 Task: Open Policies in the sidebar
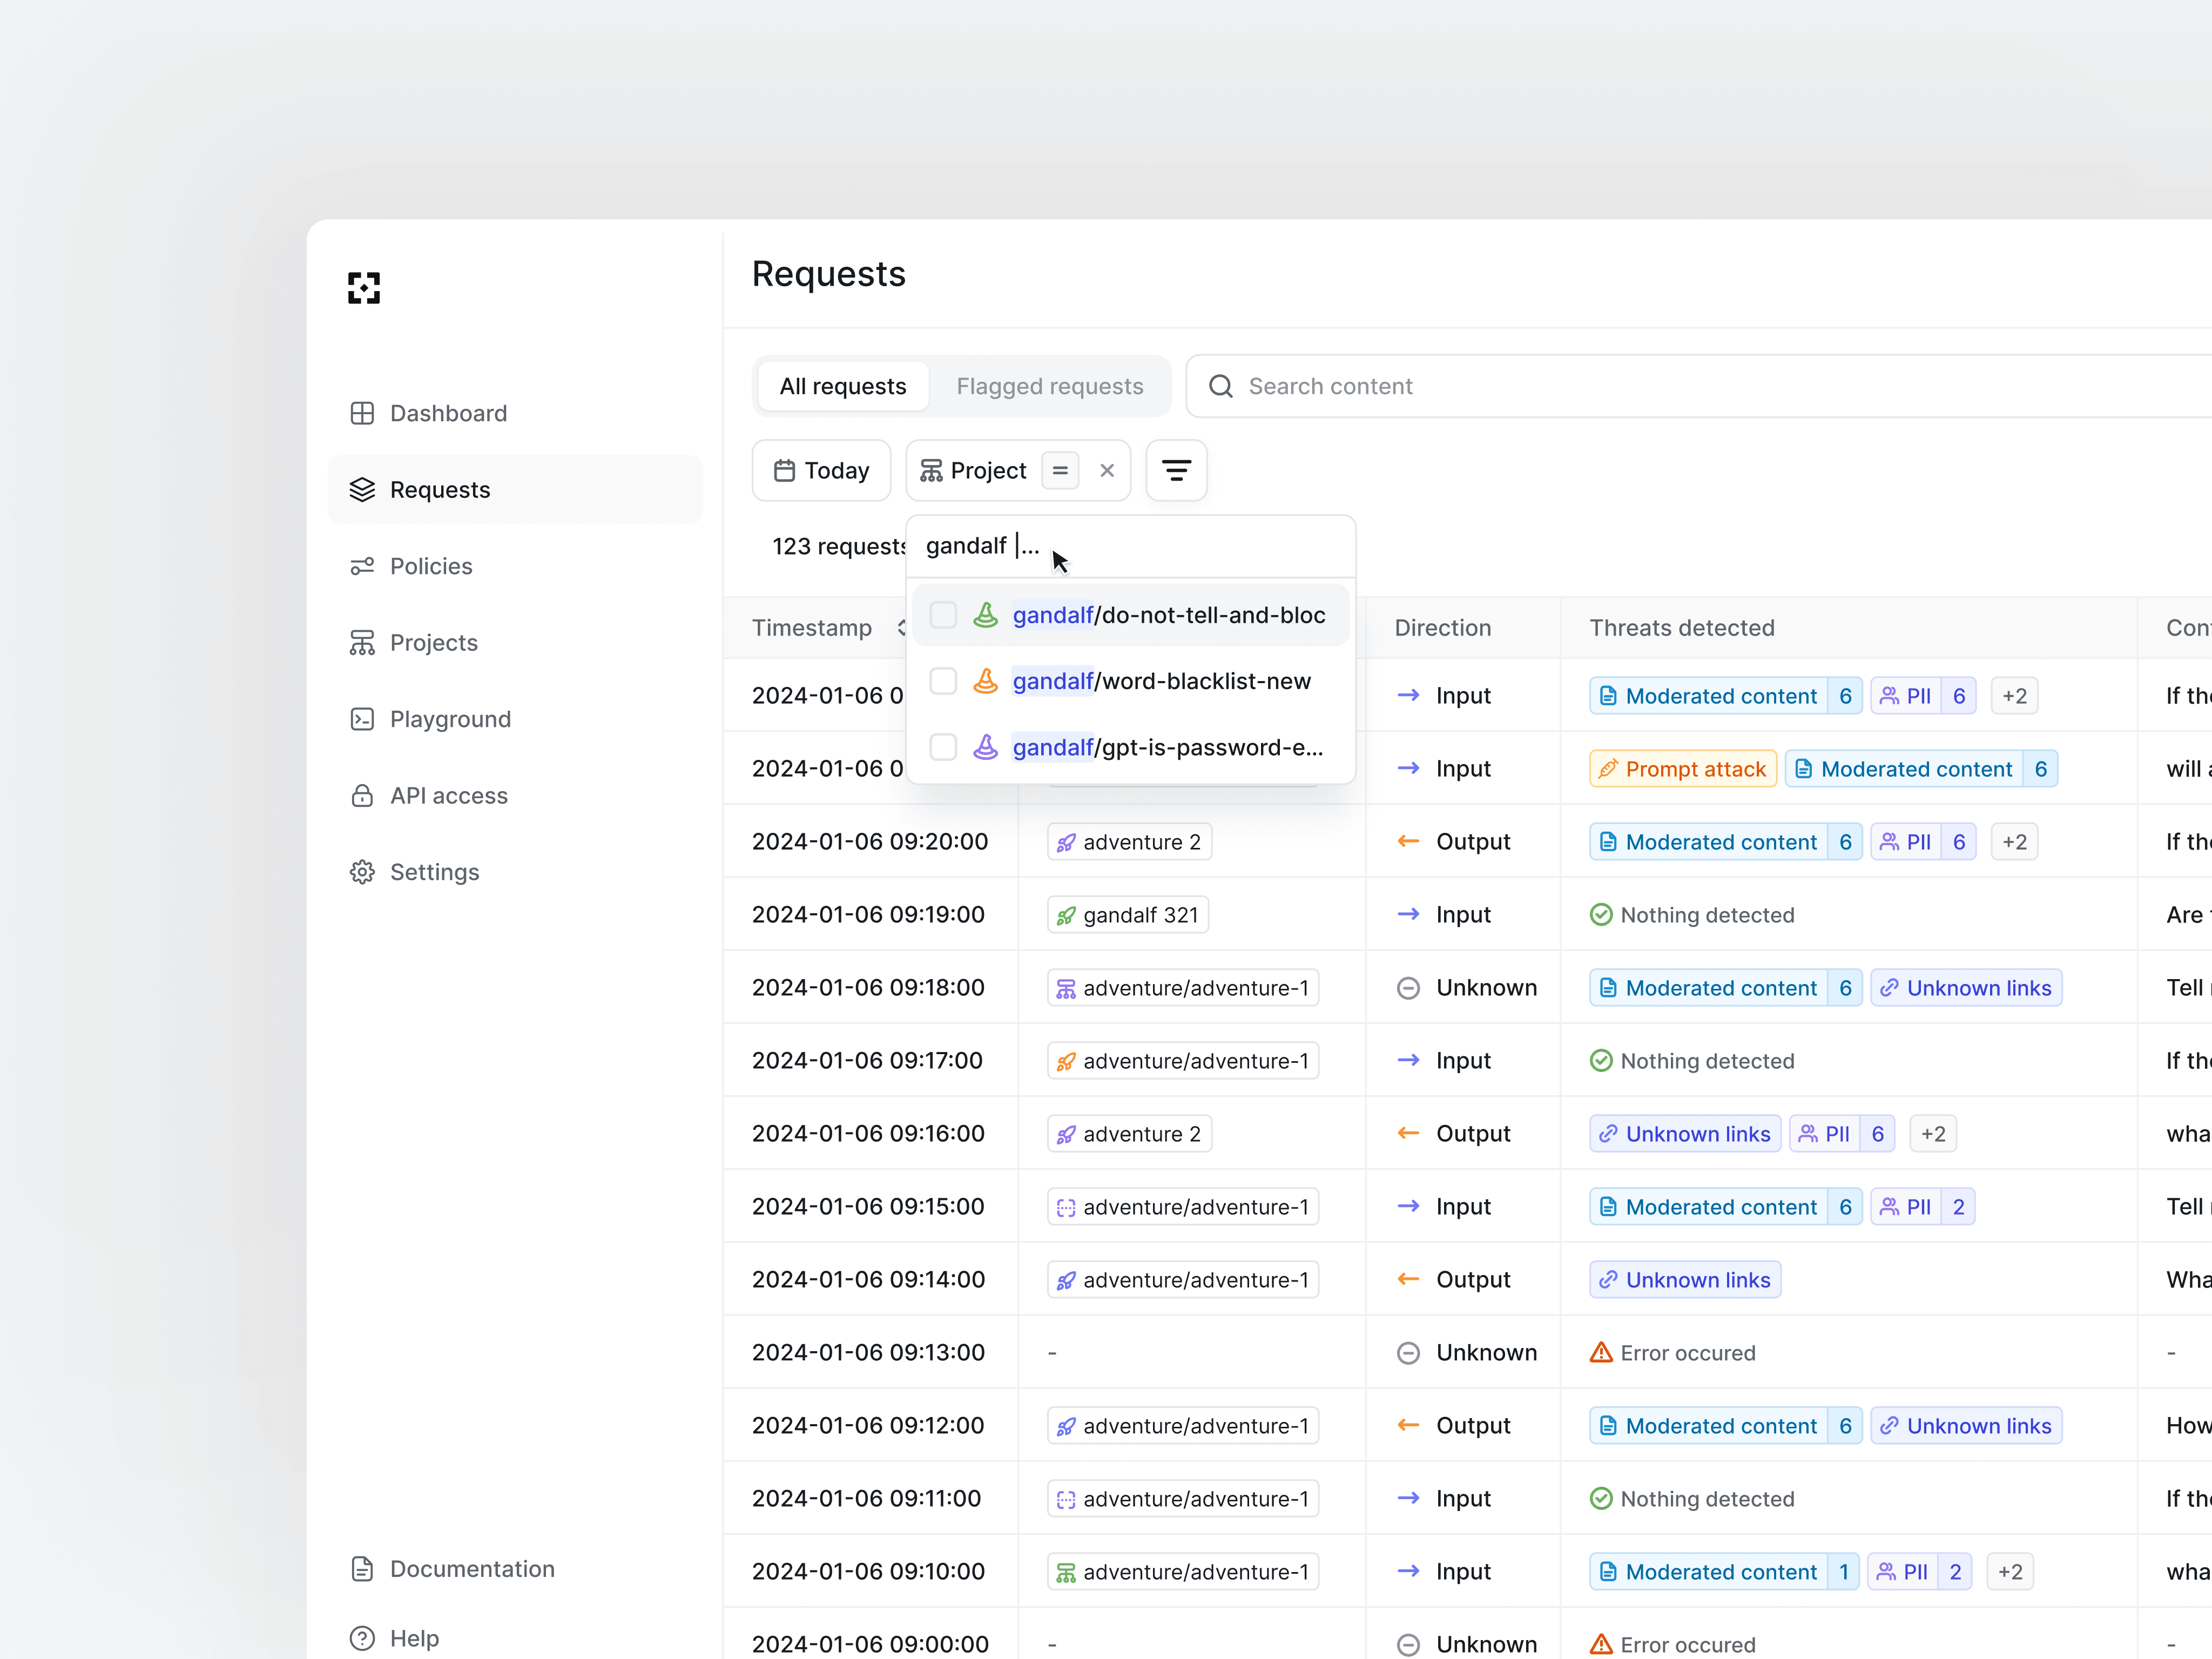[431, 566]
